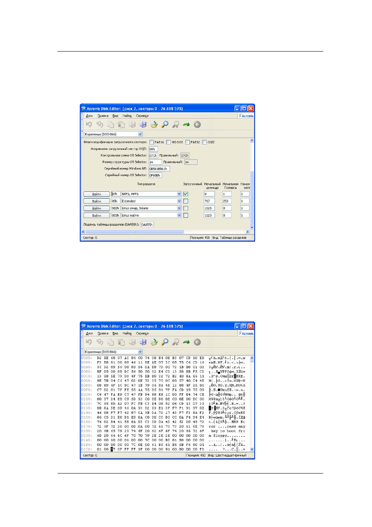Click vertical scrollbar down arrow in lower hex window
The height and width of the screenshot is (527, 372).
(x=252, y=449)
